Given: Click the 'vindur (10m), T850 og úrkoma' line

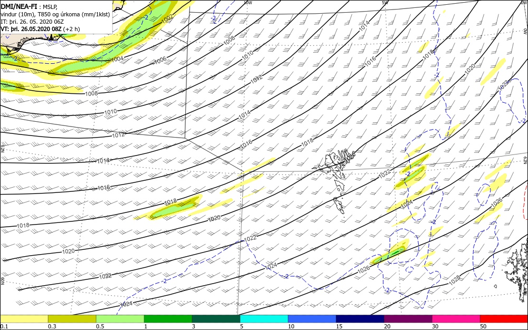Looking at the screenshot, I should coord(55,14).
